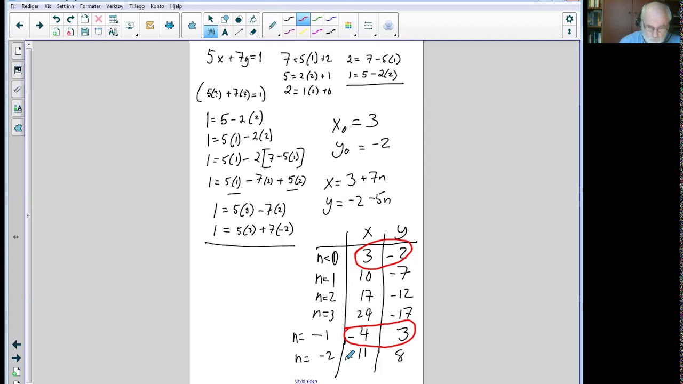683x384 pixels.
Task: Open the transparency dropdown
Action: 388,26
